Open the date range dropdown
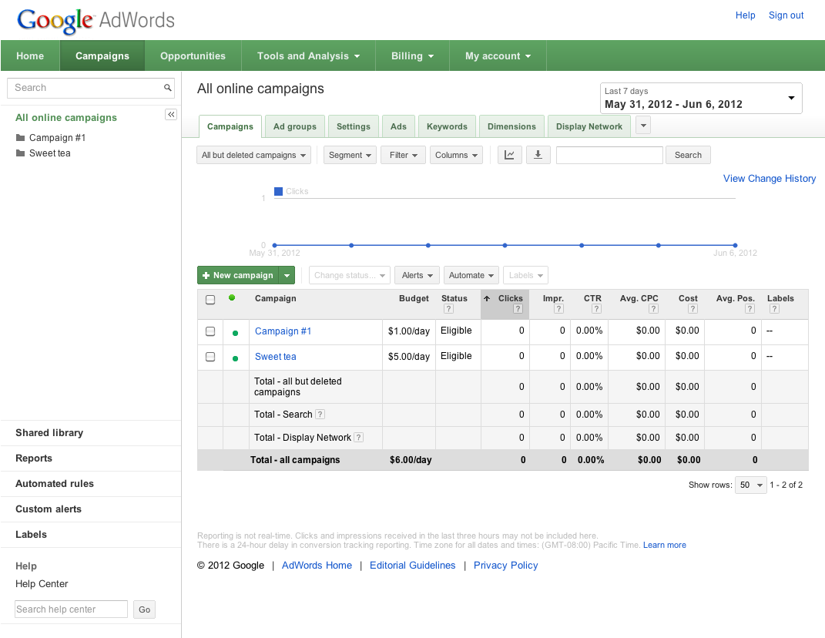This screenshot has width=825, height=638. point(701,98)
